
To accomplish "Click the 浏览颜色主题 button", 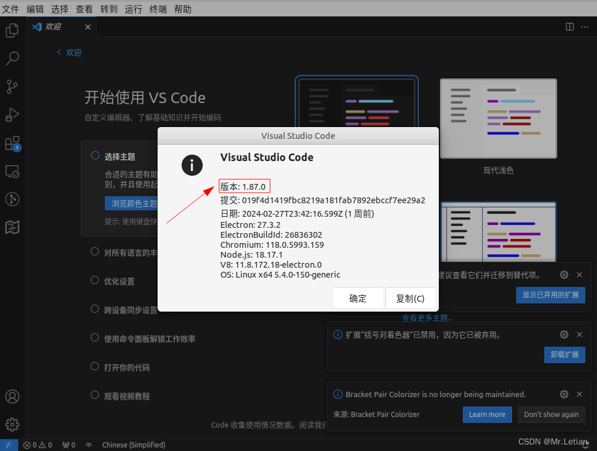I will pyautogui.click(x=131, y=204).
